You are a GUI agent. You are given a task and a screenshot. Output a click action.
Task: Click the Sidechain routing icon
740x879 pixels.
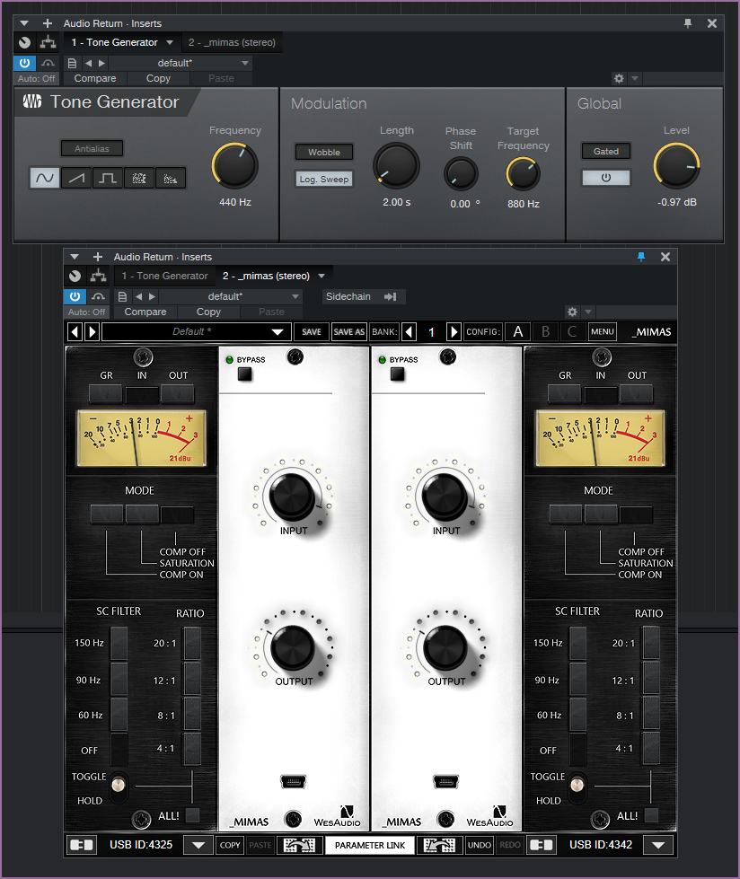390,296
